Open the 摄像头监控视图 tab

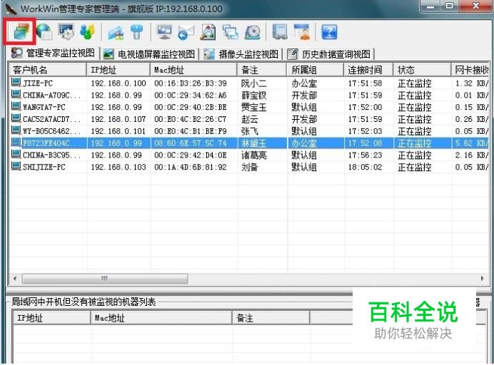(x=241, y=54)
